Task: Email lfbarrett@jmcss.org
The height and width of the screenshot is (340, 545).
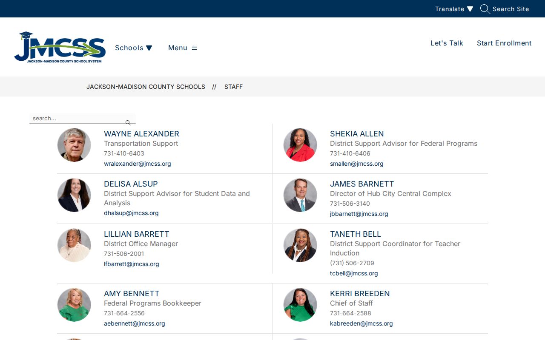Action: point(132,264)
